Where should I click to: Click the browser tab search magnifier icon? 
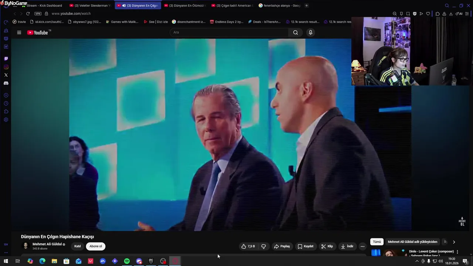pyautogui.click(x=447, y=6)
